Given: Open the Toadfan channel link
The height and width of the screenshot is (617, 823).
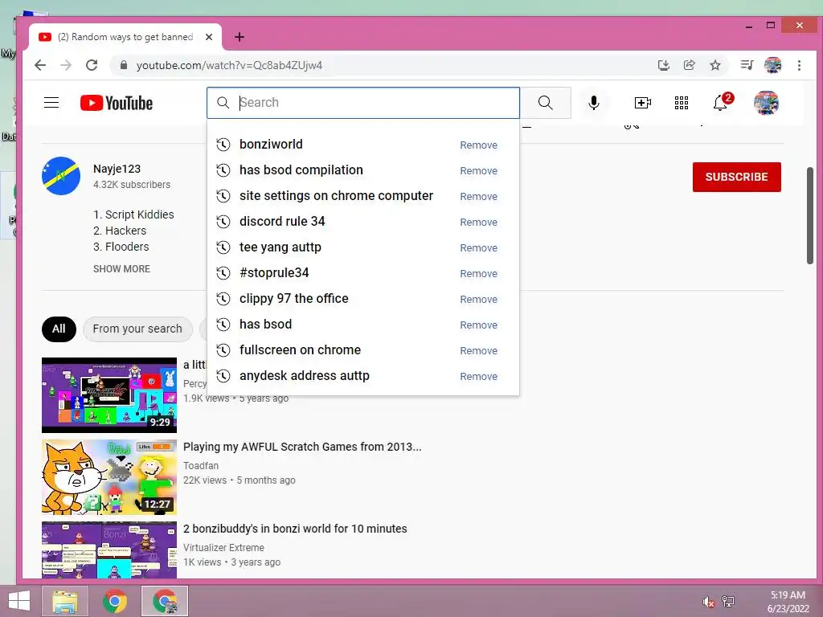Looking at the screenshot, I should (200, 466).
